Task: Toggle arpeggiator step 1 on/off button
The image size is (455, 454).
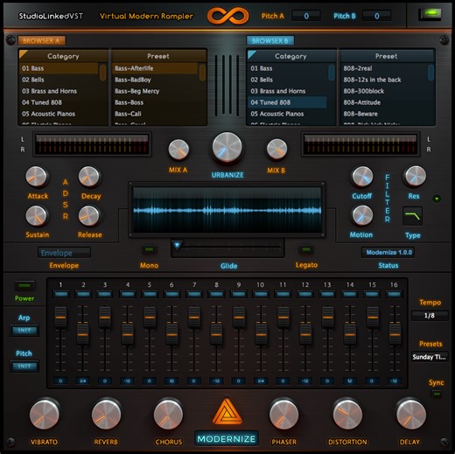Action: point(60,294)
